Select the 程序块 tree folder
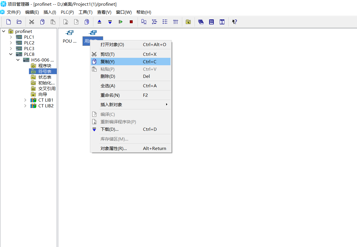 coord(45,66)
